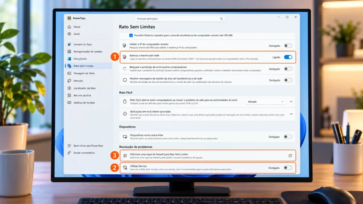This screenshot has height=204, width=363.
Task: Click the firewall rule icon
Action: coord(125,156)
